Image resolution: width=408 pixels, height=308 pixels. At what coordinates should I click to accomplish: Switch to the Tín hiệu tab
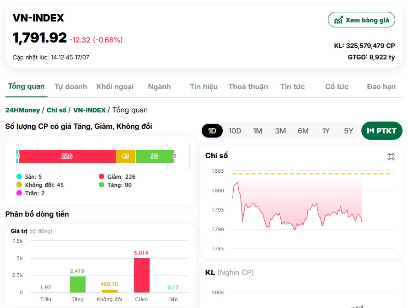(204, 86)
